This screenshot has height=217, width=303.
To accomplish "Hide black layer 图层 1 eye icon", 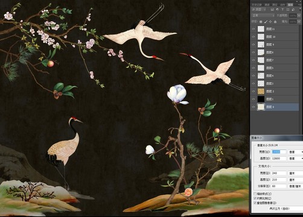I will click(254, 99).
